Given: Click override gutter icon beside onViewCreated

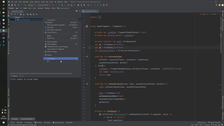Looking at the screenshot, I should click(x=87, y=84).
